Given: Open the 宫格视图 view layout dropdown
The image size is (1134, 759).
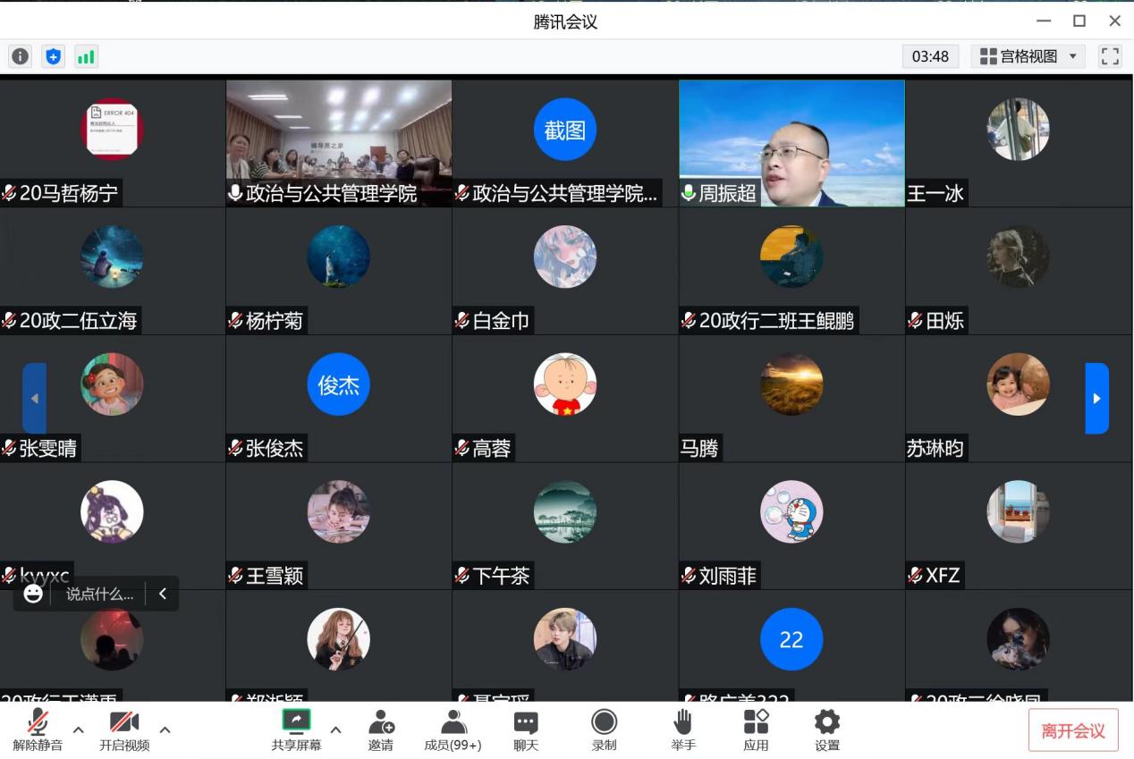Looking at the screenshot, I should [1028, 56].
